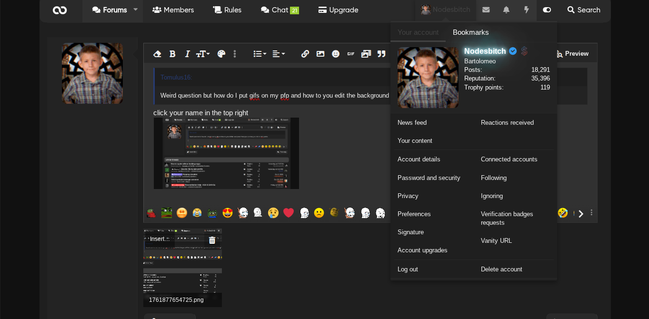
Task: Click the eraser remove formatting icon
Action: point(157,54)
